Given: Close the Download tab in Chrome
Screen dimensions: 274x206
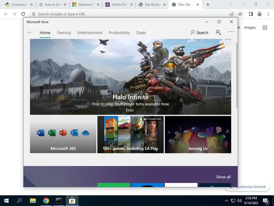Looking at the screenshot, I should point(32,5).
